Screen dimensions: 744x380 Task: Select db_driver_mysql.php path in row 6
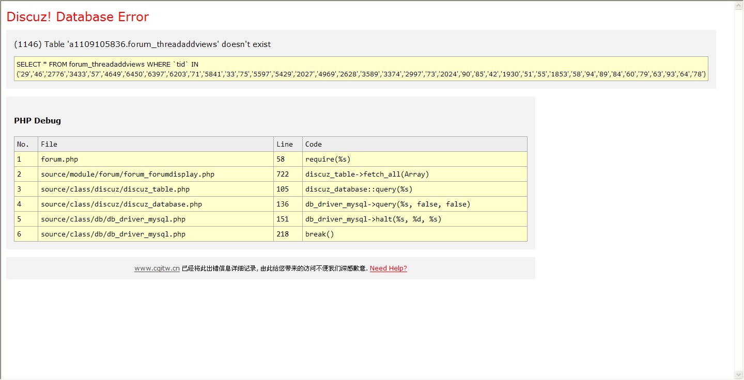(x=113, y=234)
